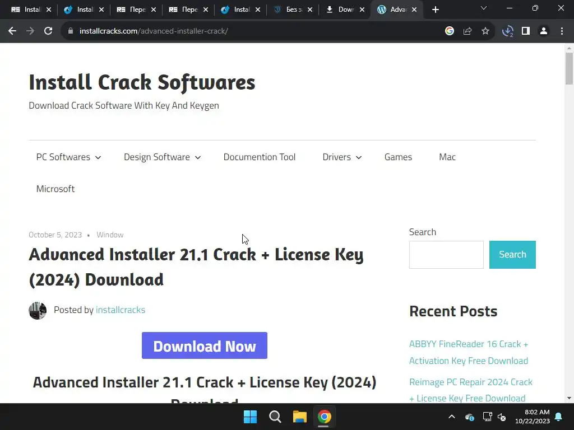The width and height of the screenshot is (574, 430).
Task: Open the Mac menu item
Action: pyautogui.click(x=447, y=157)
